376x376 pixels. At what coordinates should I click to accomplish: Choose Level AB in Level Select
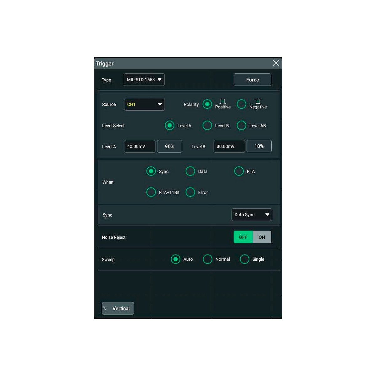[241, 125]
